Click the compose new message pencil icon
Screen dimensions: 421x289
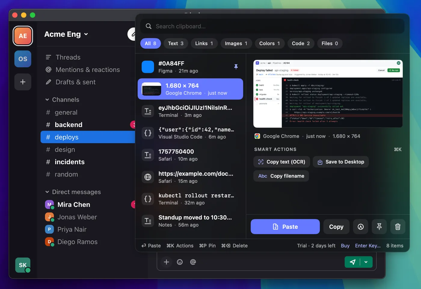click(132, 34)
